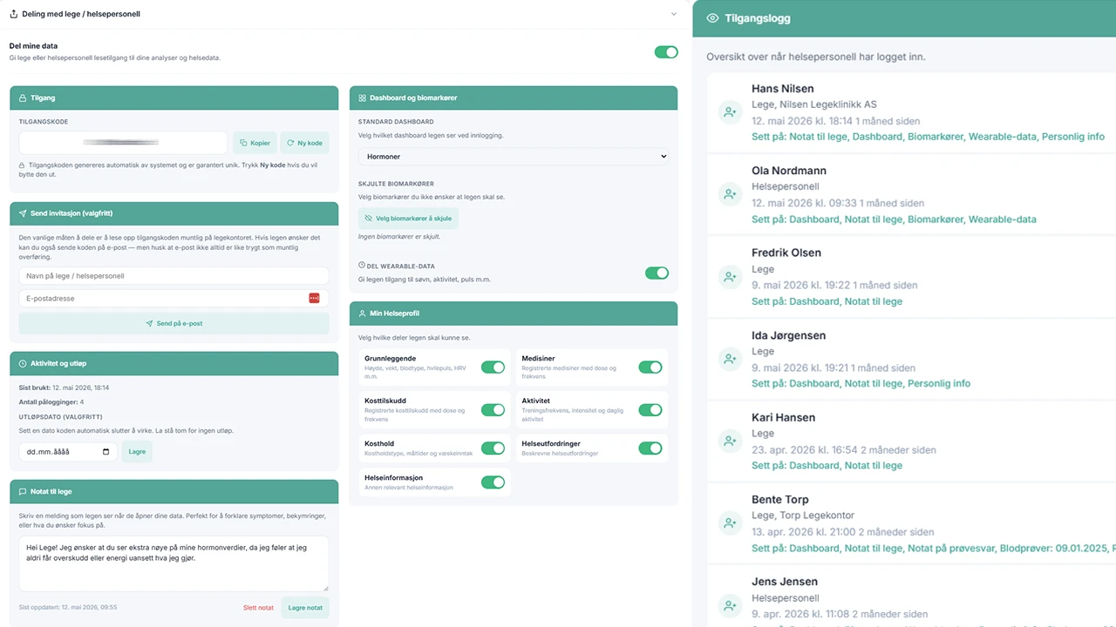Click the name Jens Jensen in access log
This screenshot has height=627, width=1116.
785,582
